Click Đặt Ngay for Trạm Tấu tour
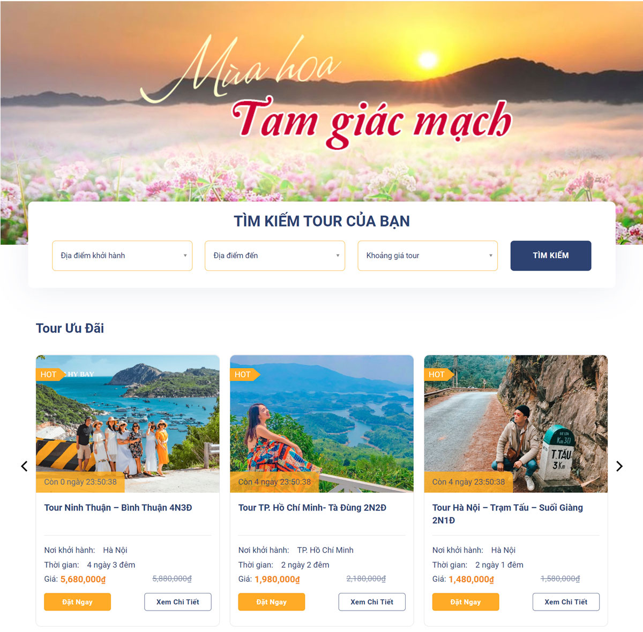Screen dimensions: 643x632 point(466,602)
